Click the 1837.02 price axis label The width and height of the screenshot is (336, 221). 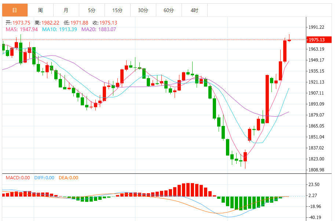point(316,148)
